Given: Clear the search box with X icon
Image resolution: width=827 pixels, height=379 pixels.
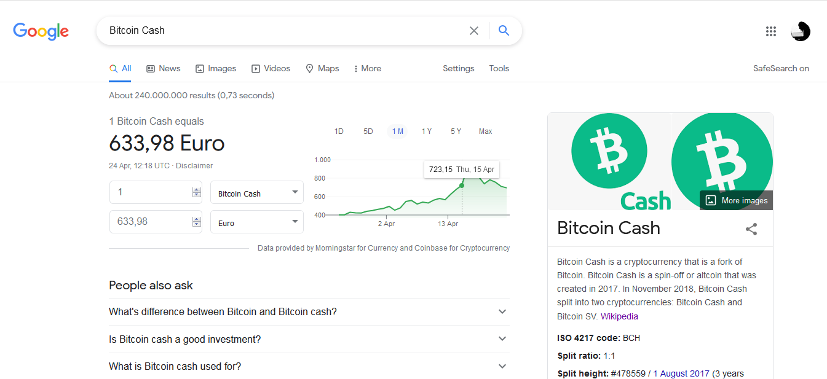Looking at the screenshot, I should 474,31.
